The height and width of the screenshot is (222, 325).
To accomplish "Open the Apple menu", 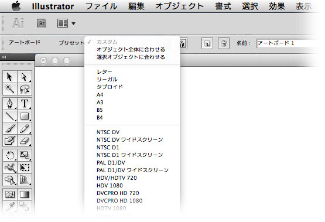I will tap(16, 6).
